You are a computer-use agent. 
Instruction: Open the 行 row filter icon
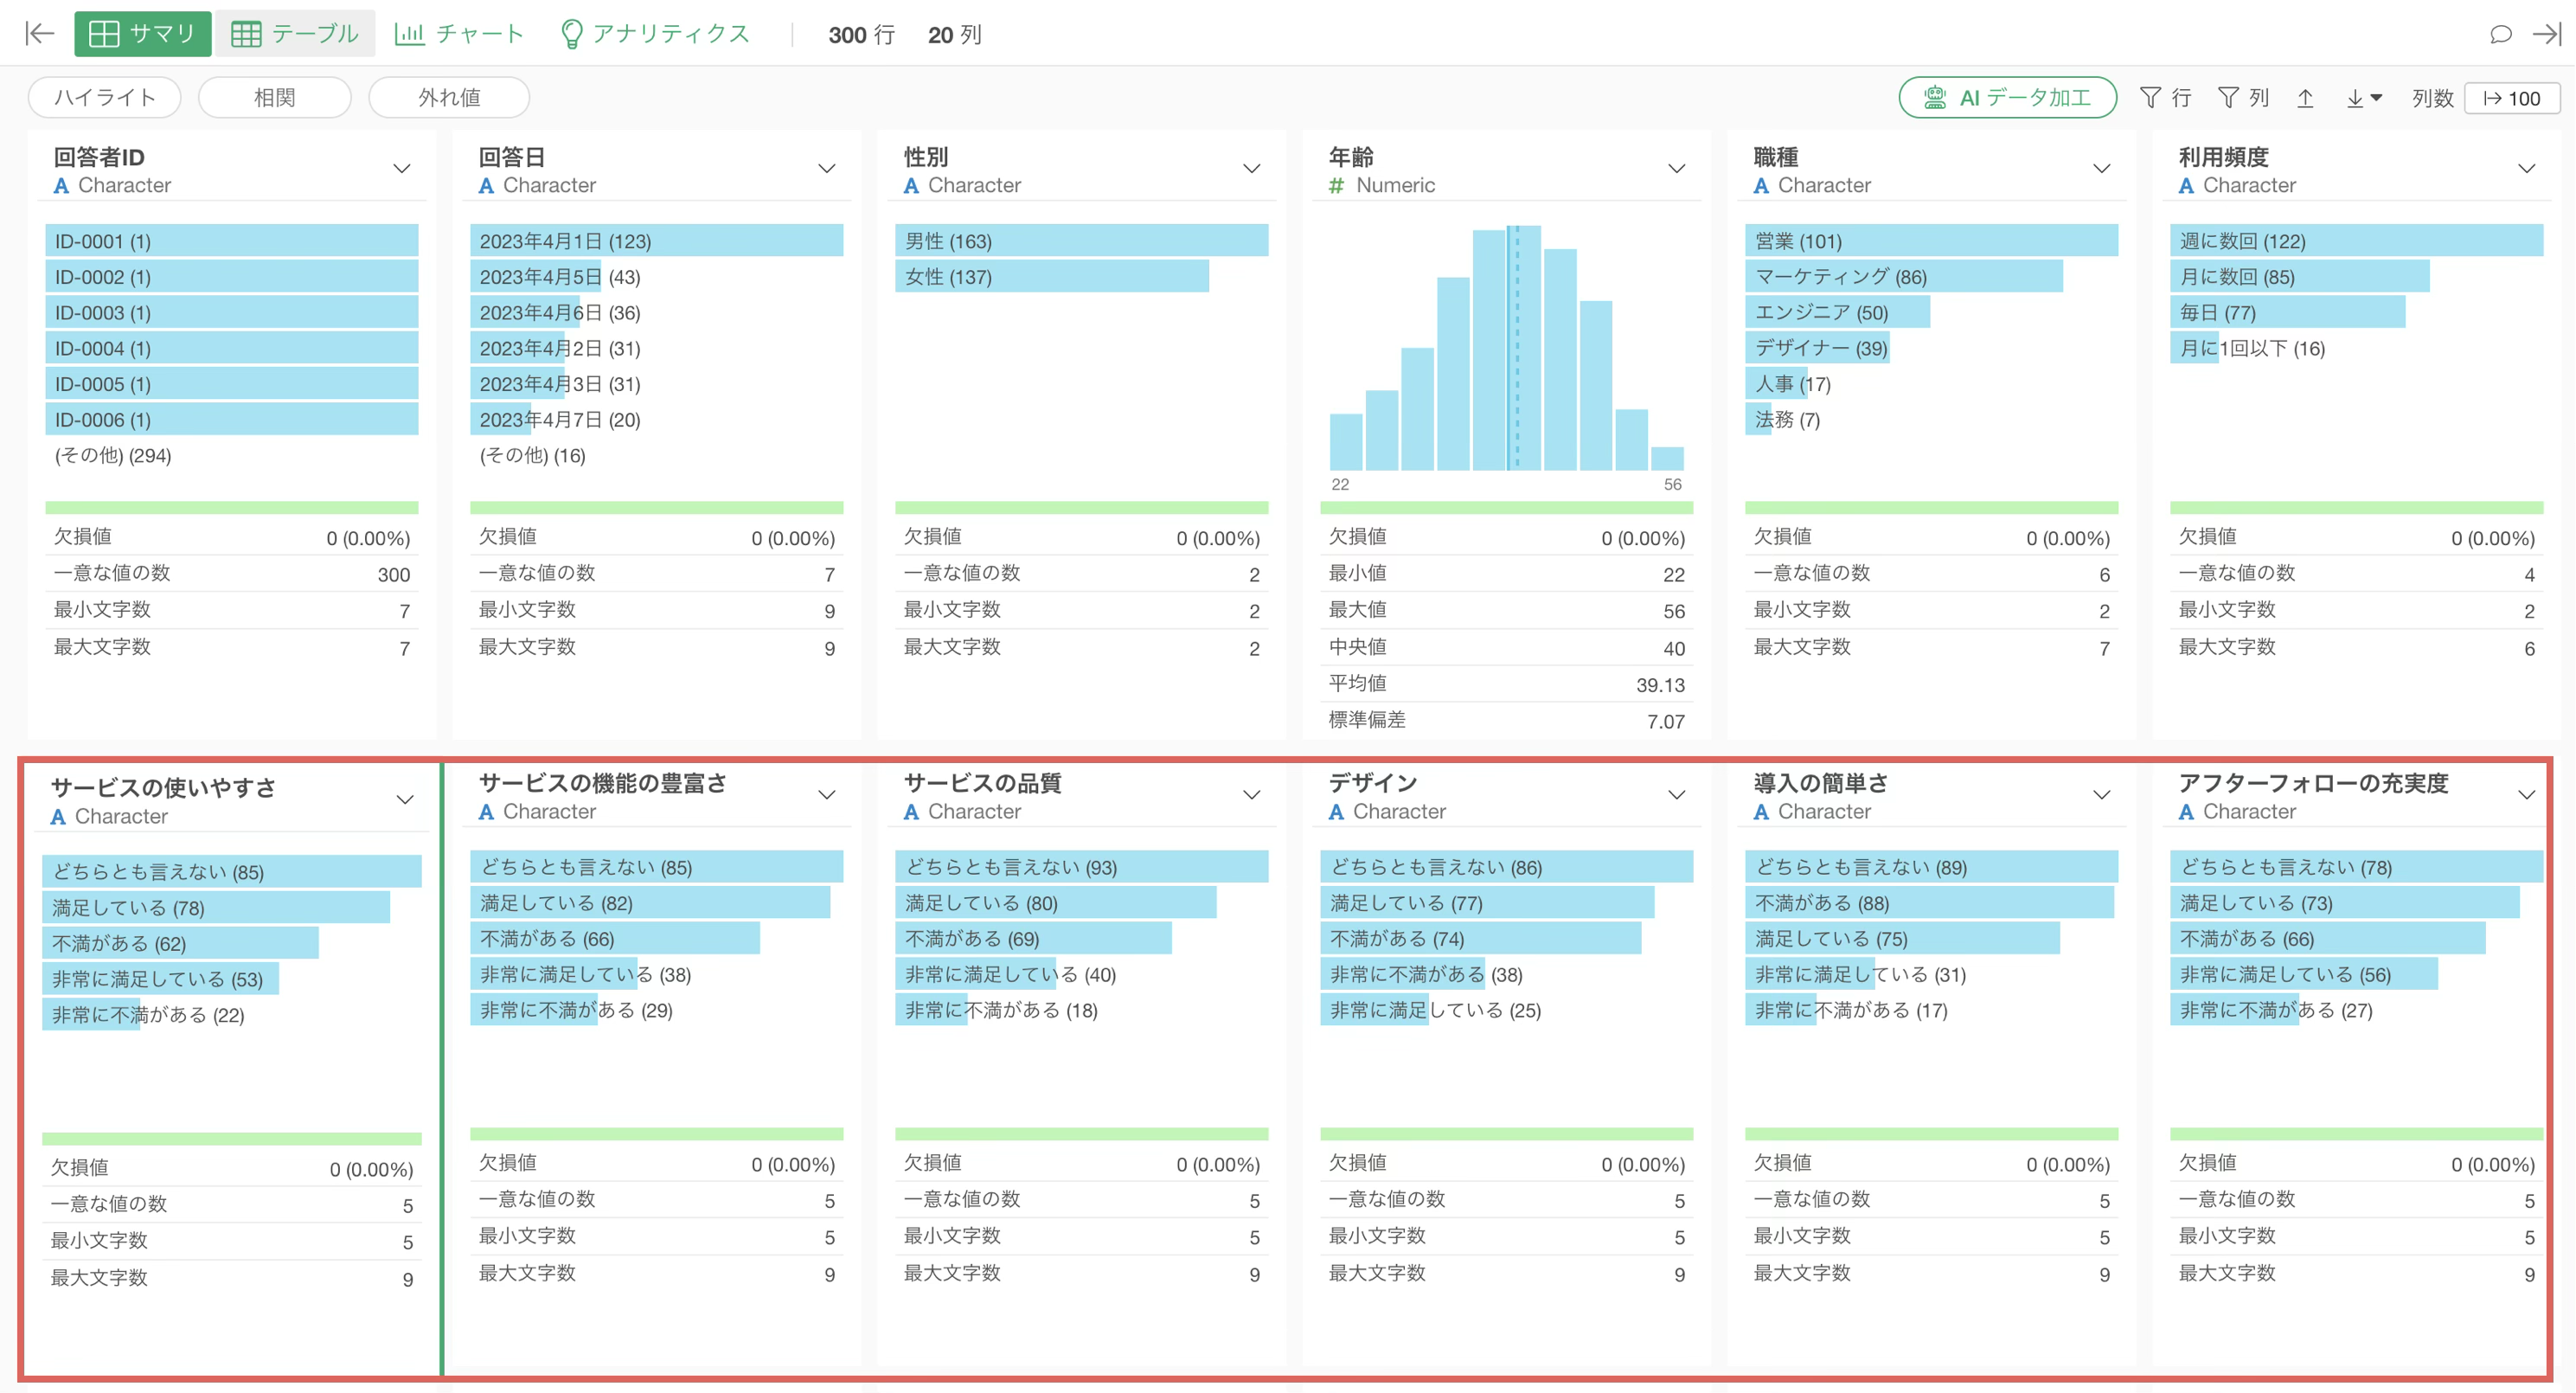[2166, 97]
